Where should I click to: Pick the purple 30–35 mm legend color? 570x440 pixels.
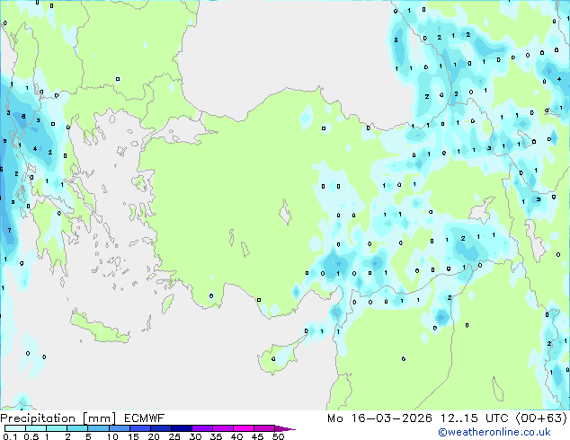206,428
